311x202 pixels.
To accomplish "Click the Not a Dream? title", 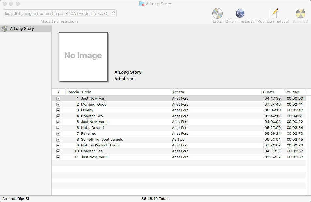I will click(93, 128).
